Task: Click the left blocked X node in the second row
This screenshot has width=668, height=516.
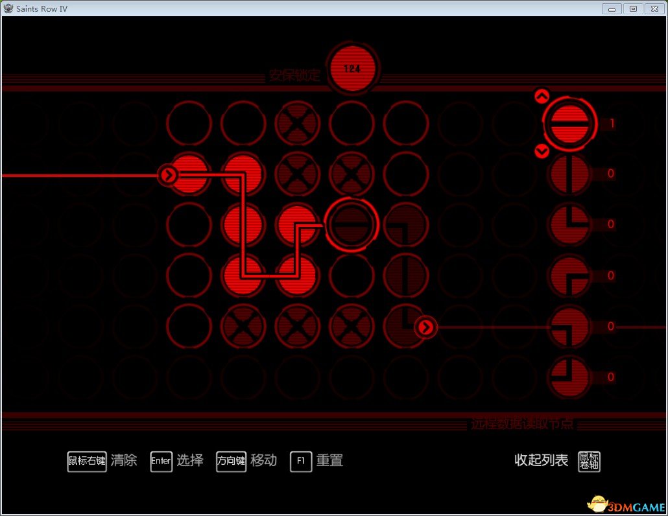Action: coord(298,174)
